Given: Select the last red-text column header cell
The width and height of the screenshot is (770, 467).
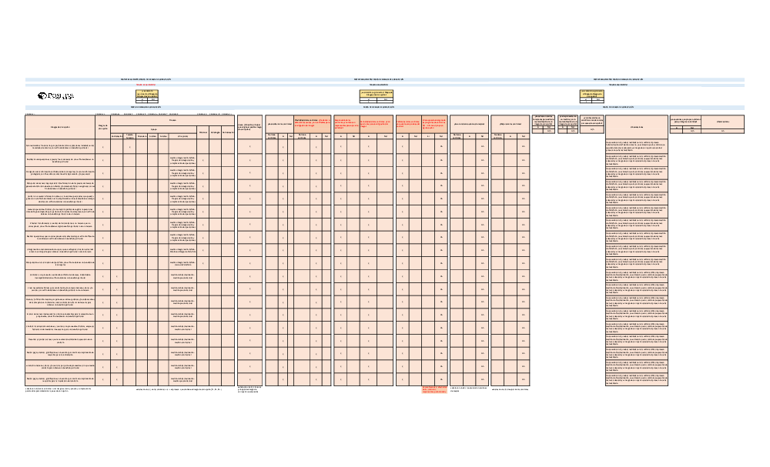Looking at the screenshot, I should [x=434, y=122].
